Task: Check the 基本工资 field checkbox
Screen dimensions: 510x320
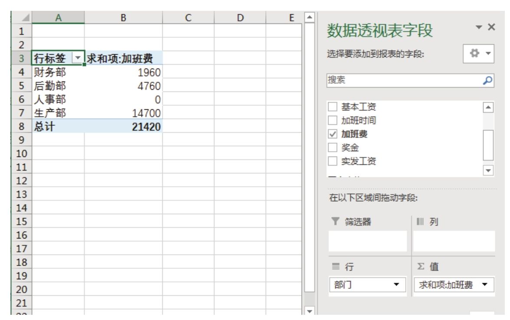Action: [332, 107]
